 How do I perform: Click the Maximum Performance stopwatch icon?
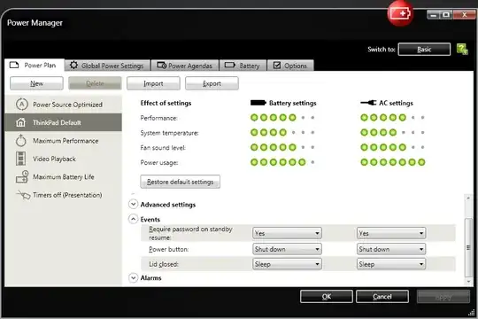pos(21,140)
